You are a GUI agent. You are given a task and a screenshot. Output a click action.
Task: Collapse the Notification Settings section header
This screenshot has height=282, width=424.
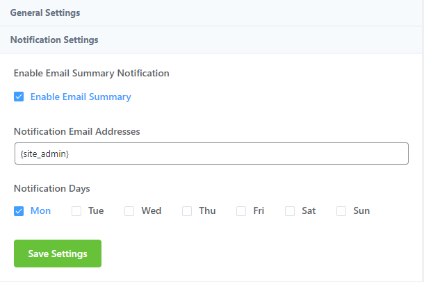point(54,40)
